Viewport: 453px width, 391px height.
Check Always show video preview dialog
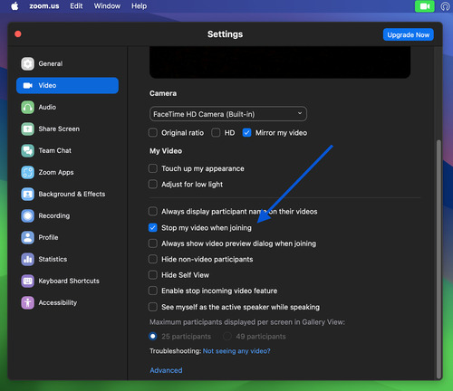pos(153,243)
